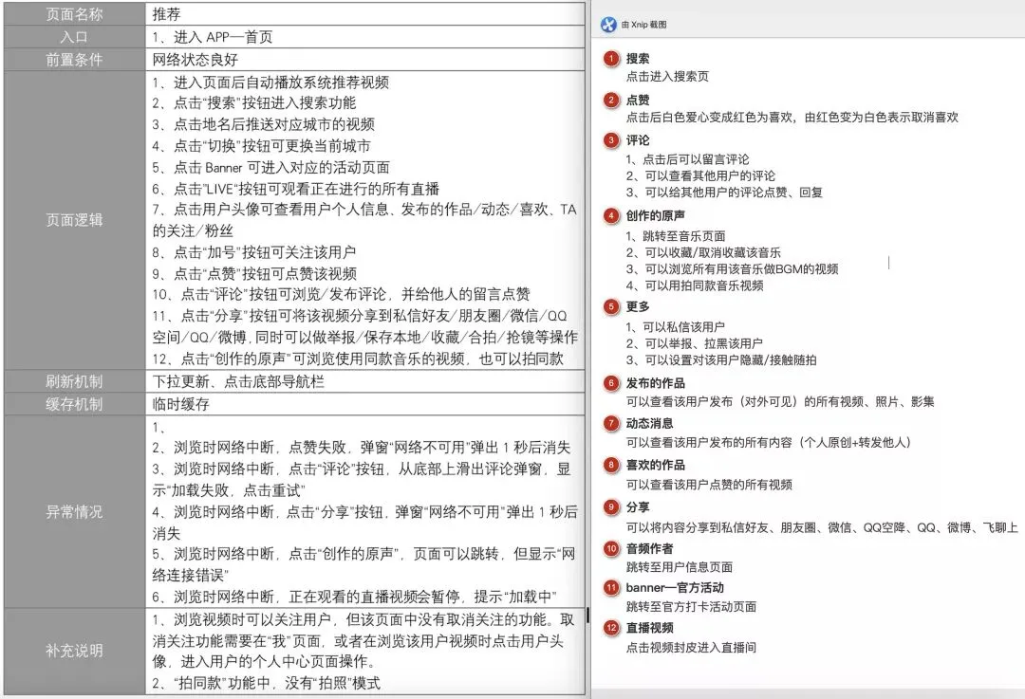
Task: Click the '1、点击后可以留言评论' line
Action: pos(688,159)
